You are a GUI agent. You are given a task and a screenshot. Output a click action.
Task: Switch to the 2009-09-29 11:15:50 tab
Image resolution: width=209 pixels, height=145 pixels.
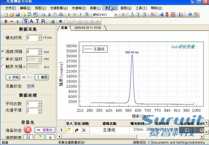pyautogui.click(x=87, y=28)
